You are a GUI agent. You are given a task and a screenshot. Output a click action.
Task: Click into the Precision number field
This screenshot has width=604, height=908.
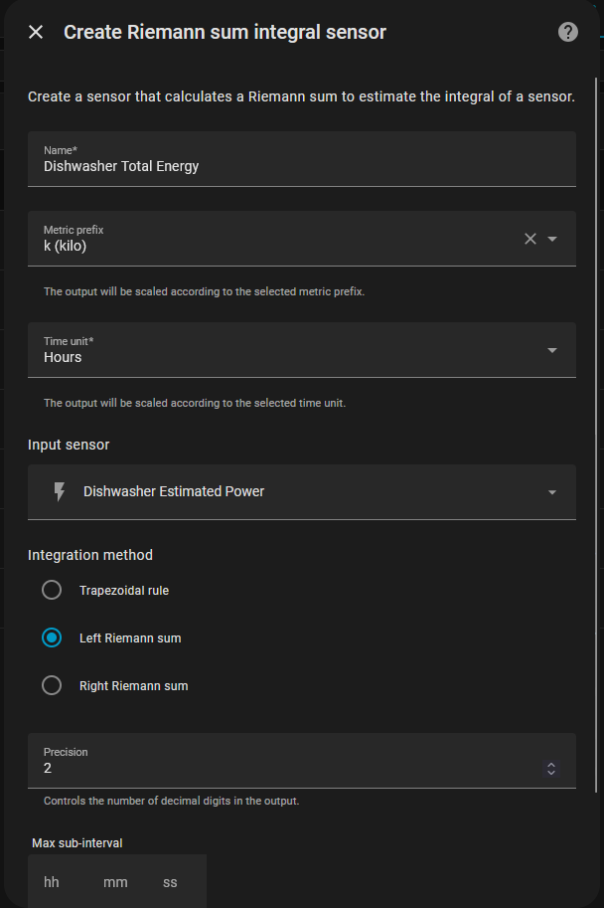278,769
